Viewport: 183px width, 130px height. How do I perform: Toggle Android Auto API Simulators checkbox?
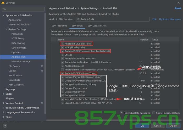click(62, 58)
